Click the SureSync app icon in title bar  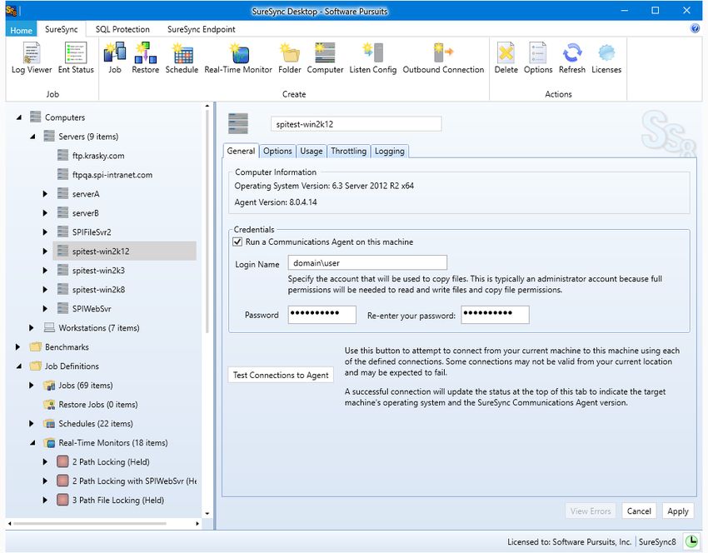[x=12, y=10]
